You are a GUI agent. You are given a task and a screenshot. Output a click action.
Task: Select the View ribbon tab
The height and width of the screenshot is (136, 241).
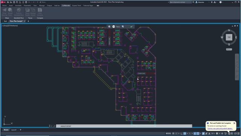35,6
